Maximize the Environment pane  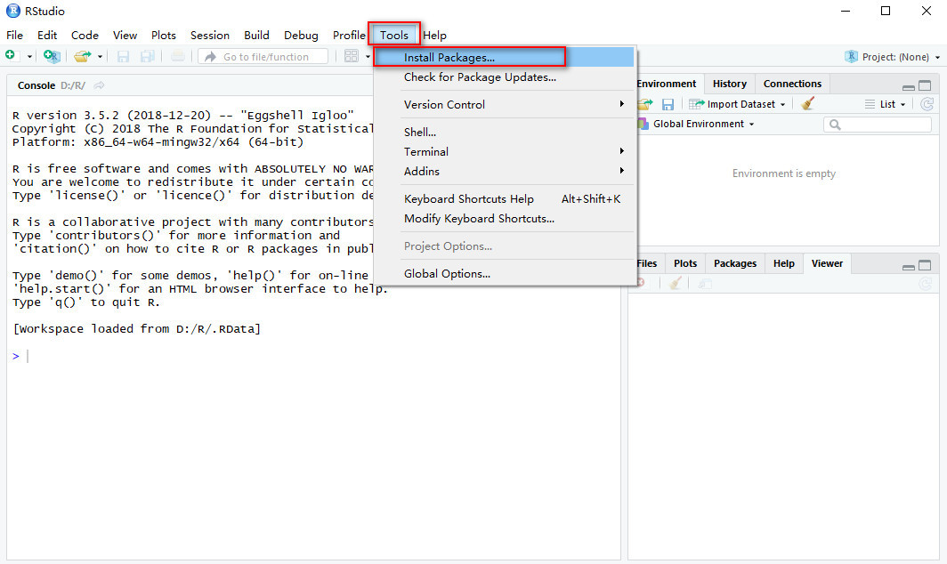925,86
